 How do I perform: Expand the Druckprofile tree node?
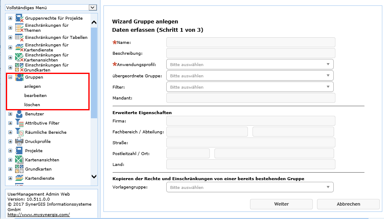tap(10, 142)
